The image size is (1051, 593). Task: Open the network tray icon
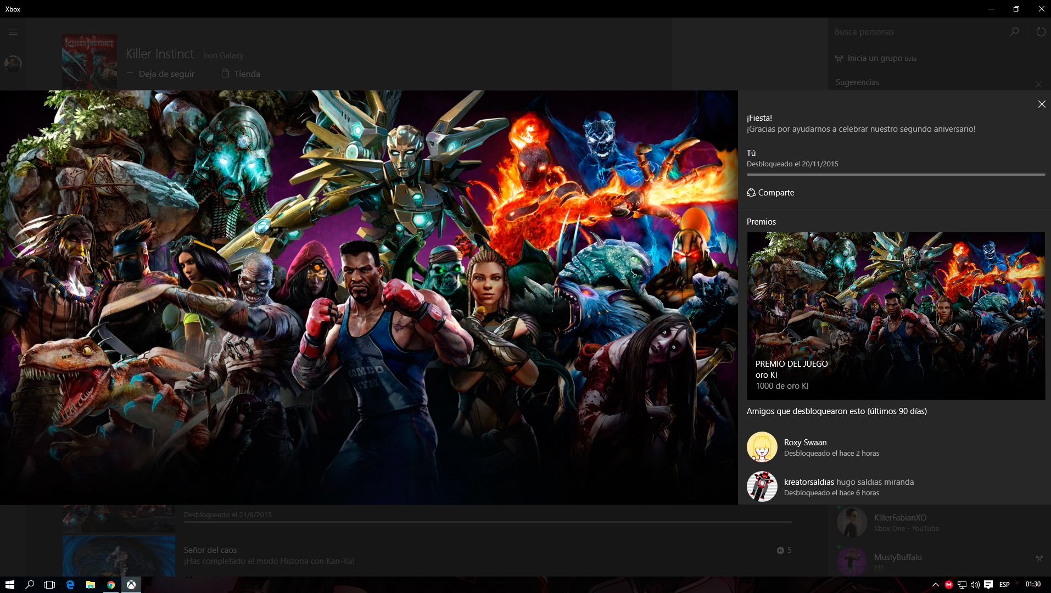tap(962, 585)
